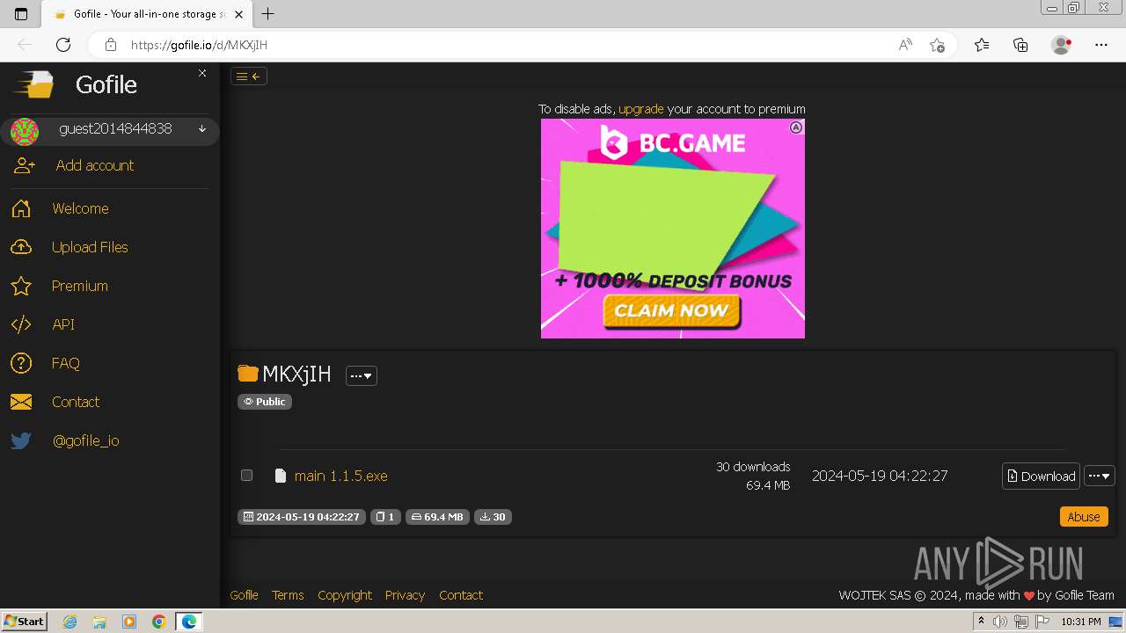
Task: Open Contact from the sidebar
Action: [76, 402]
